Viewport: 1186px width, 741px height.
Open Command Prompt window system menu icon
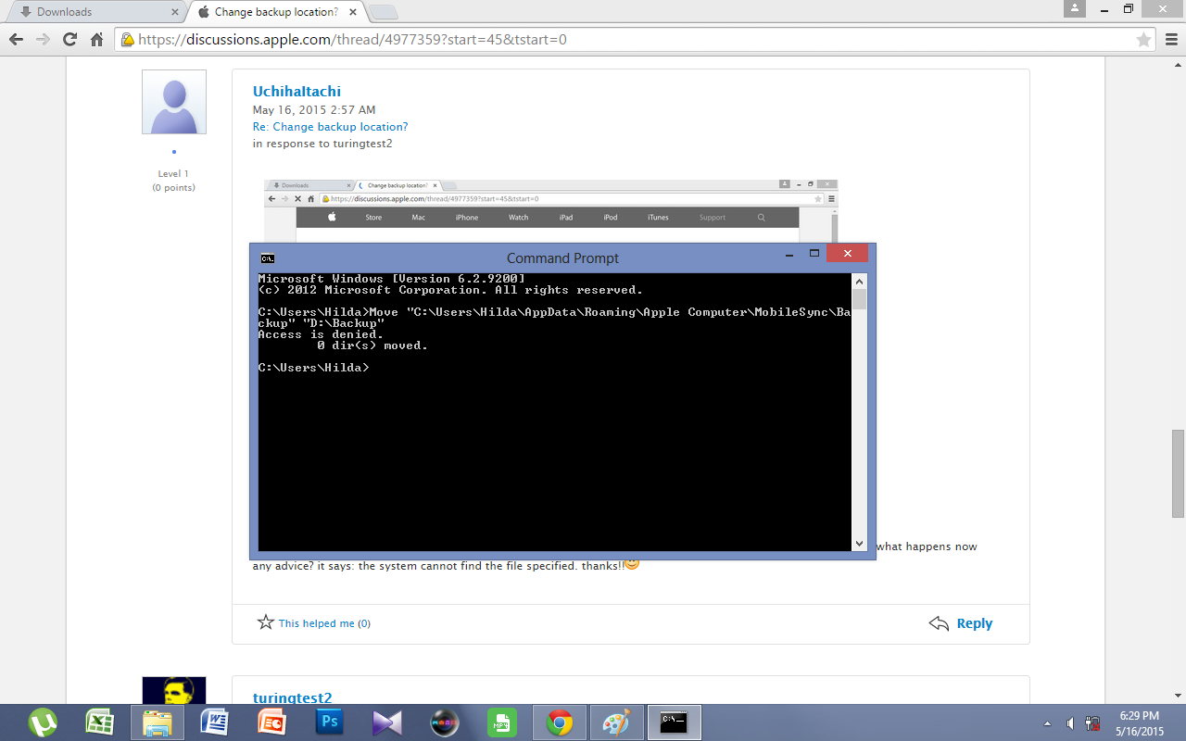coord(267,257)
